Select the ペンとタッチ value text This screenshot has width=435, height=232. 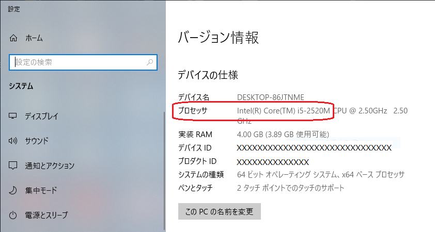click(290, 188)
